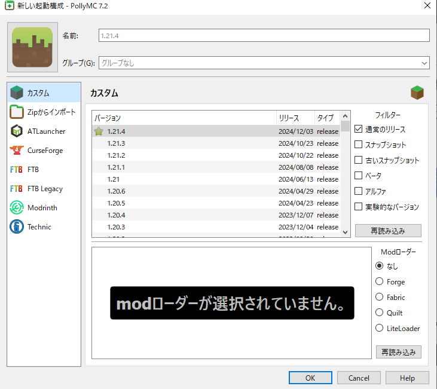Screen dimensions: 437x389
Task: Open the FTB Legacy page
Action: tap(44, 189)
